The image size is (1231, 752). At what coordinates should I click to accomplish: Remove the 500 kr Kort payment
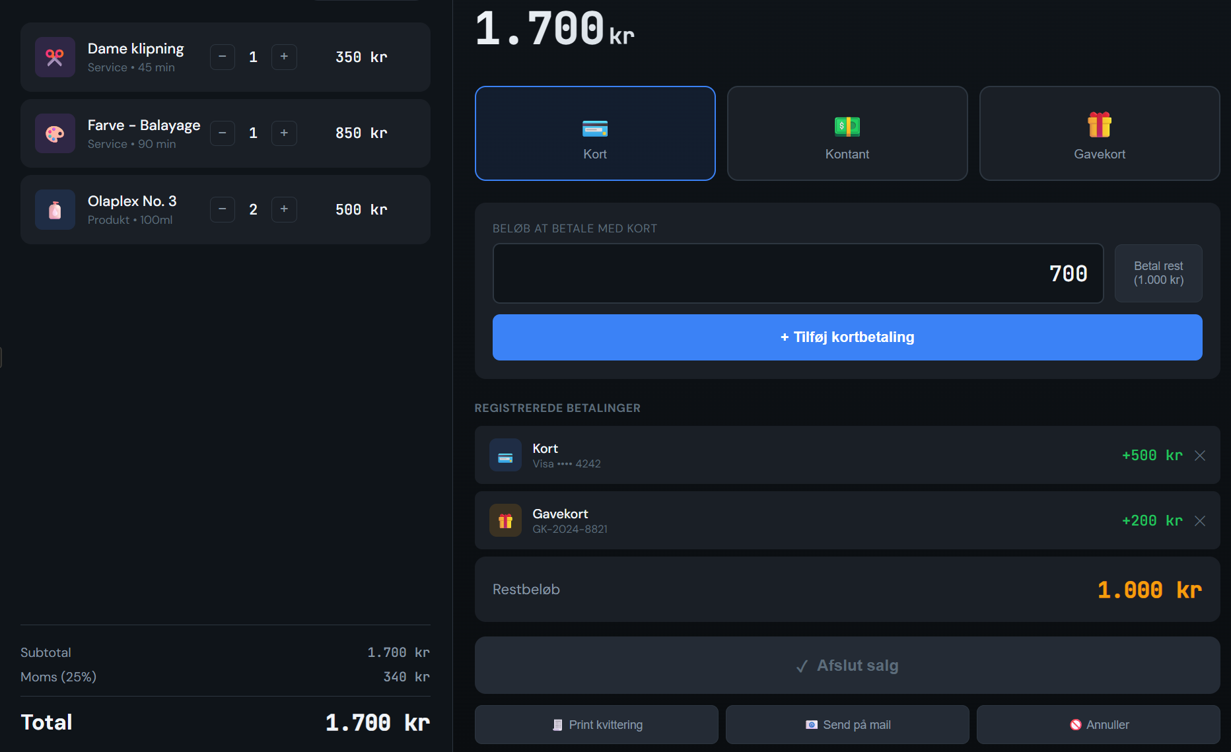(1200, 456)
